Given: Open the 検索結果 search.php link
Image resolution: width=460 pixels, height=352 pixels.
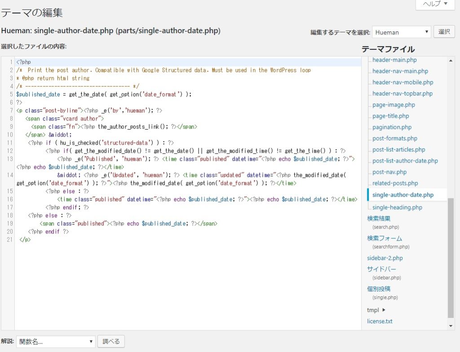Looking at the screenshot, I should click(379, 219).
